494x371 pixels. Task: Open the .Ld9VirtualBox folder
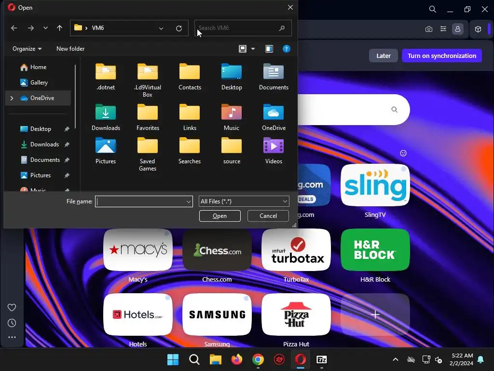pos(148,80)
